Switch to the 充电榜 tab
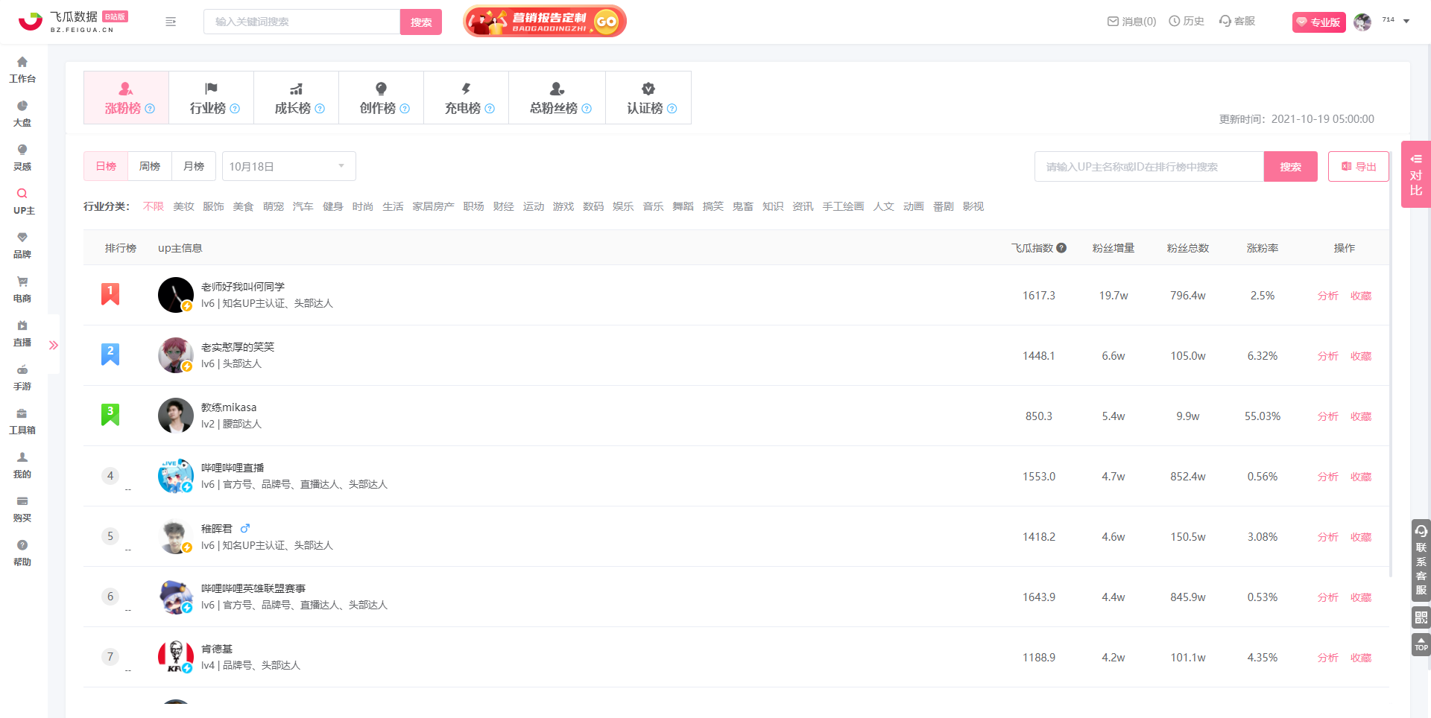The image size is (1431, 718). [x=467, y=98]
